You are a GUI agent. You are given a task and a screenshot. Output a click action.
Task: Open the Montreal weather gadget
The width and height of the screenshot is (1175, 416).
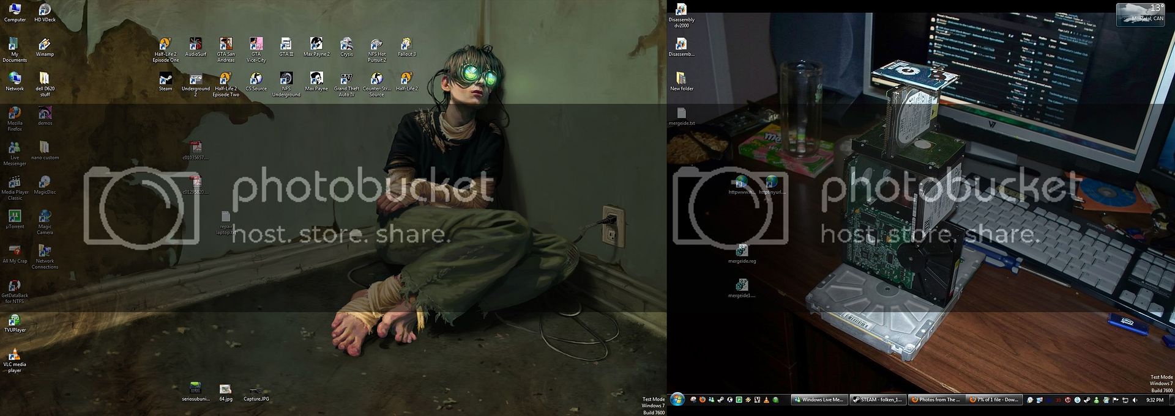pos(1141,13)
